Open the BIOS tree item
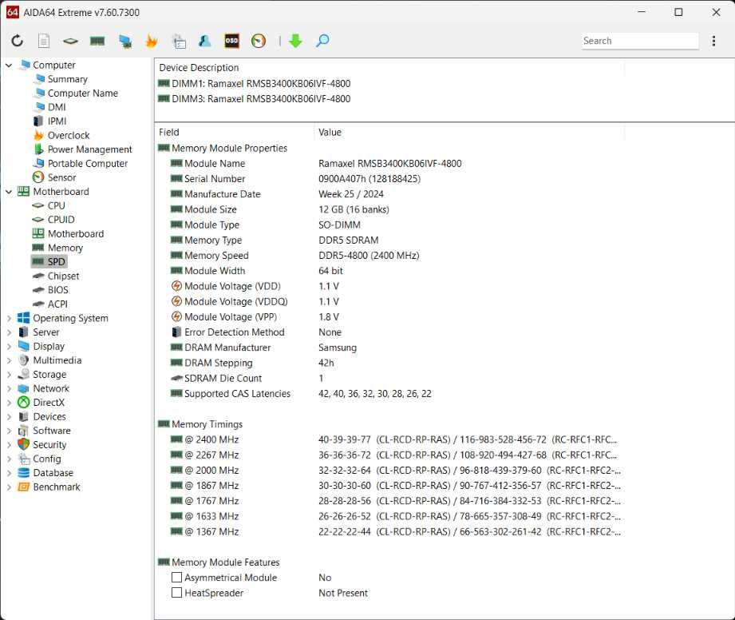This screenshot has height=620, width=735. click(57, 291)
